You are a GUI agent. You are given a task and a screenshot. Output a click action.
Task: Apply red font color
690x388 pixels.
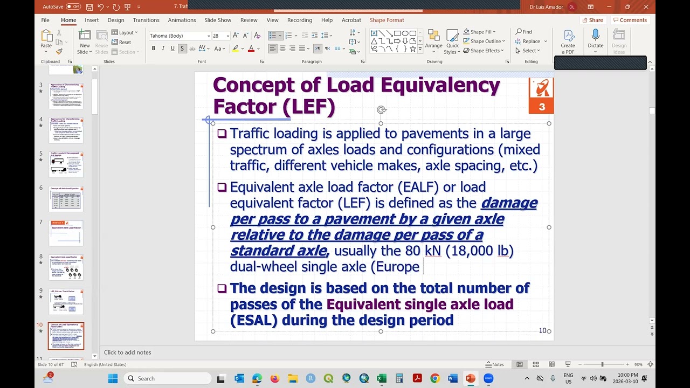click(x=251, y=48)
